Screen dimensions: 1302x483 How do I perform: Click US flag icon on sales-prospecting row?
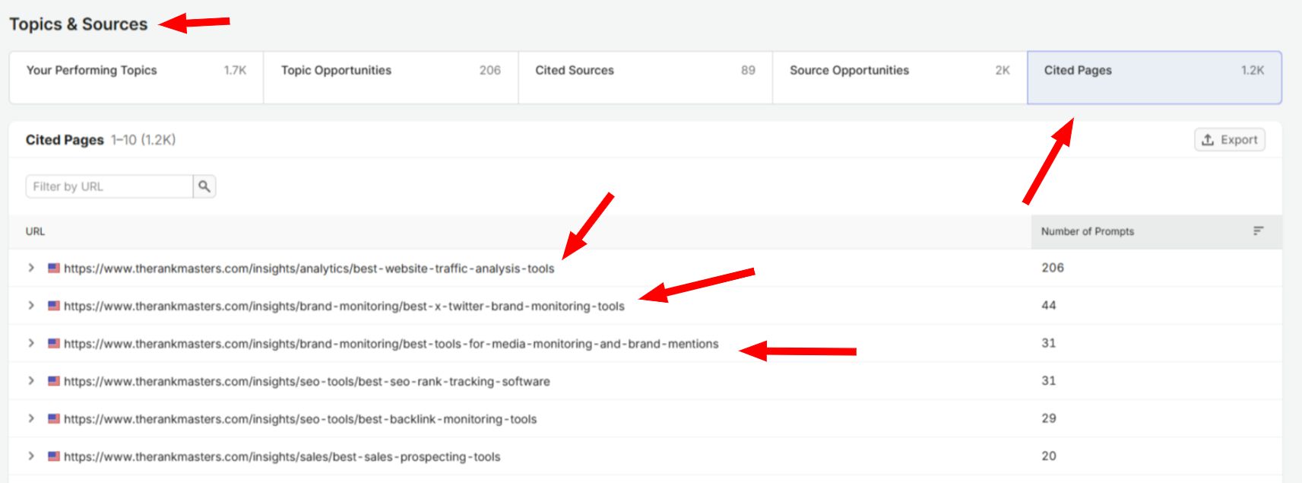click(54, 456)
